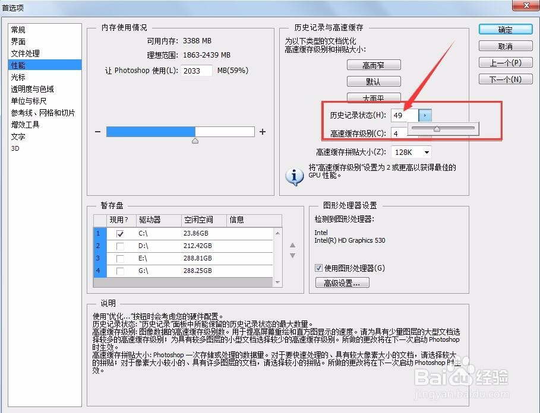This screenshot has width=540, height=413.
Task: Click the 驱动器 column header
Action: pos(159,220)
